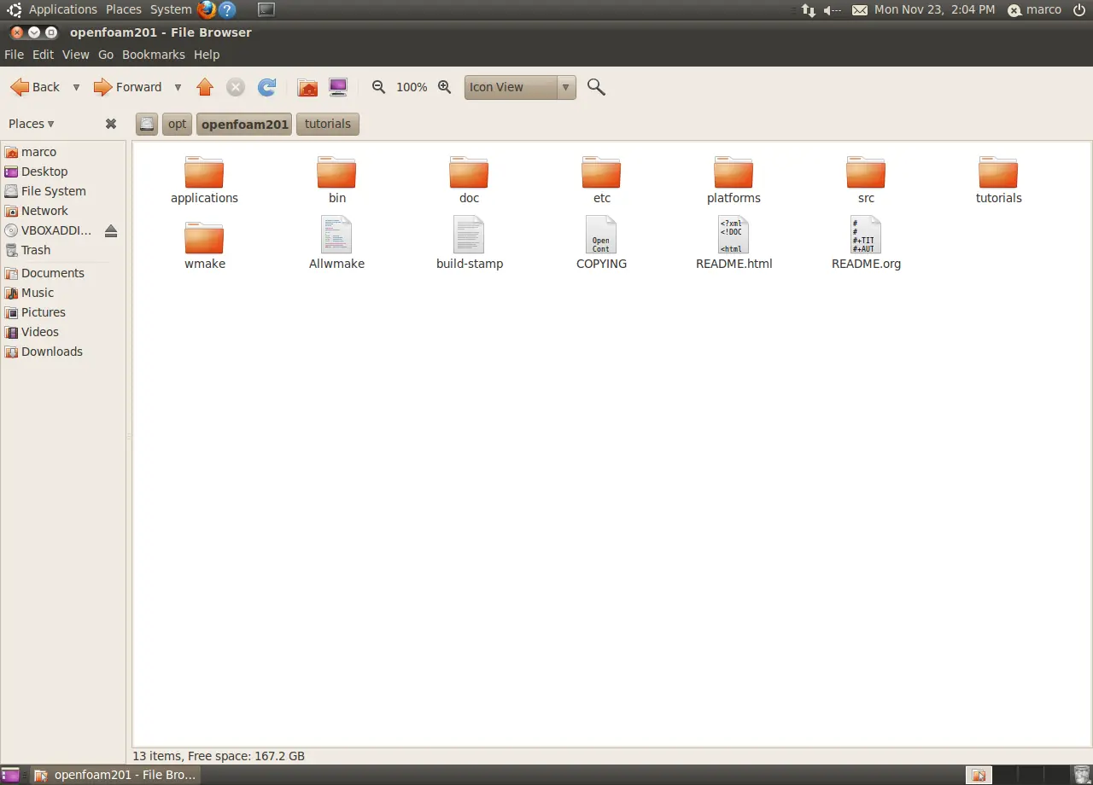
Task: Open the power/session menu icon
Action: coord(1079,10)
